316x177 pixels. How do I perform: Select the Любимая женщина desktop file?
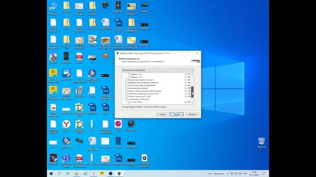(x=144, y=161)
